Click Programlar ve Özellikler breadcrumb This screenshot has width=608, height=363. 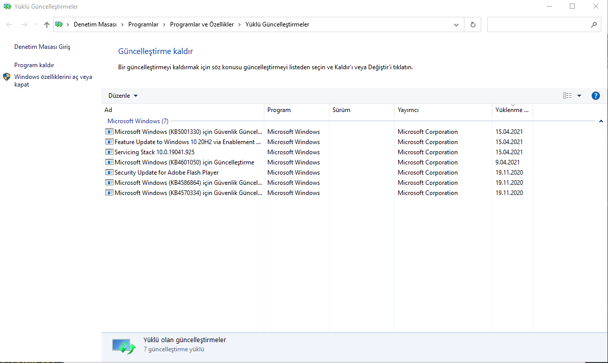tap(202, 24)
